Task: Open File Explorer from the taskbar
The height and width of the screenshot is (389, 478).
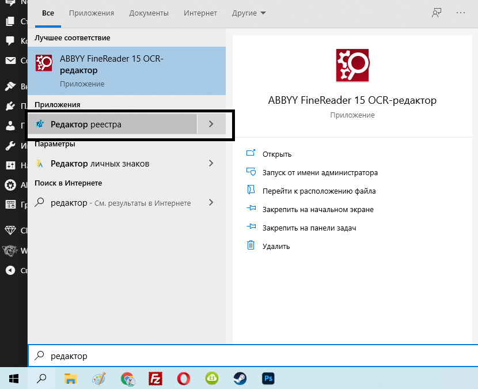Action: tap(70, 379)
